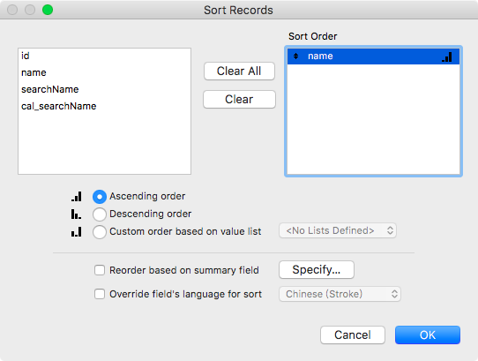Select the searchName field

[105, 89]
